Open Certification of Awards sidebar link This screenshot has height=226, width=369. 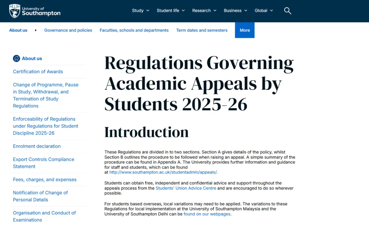(38, 72)
